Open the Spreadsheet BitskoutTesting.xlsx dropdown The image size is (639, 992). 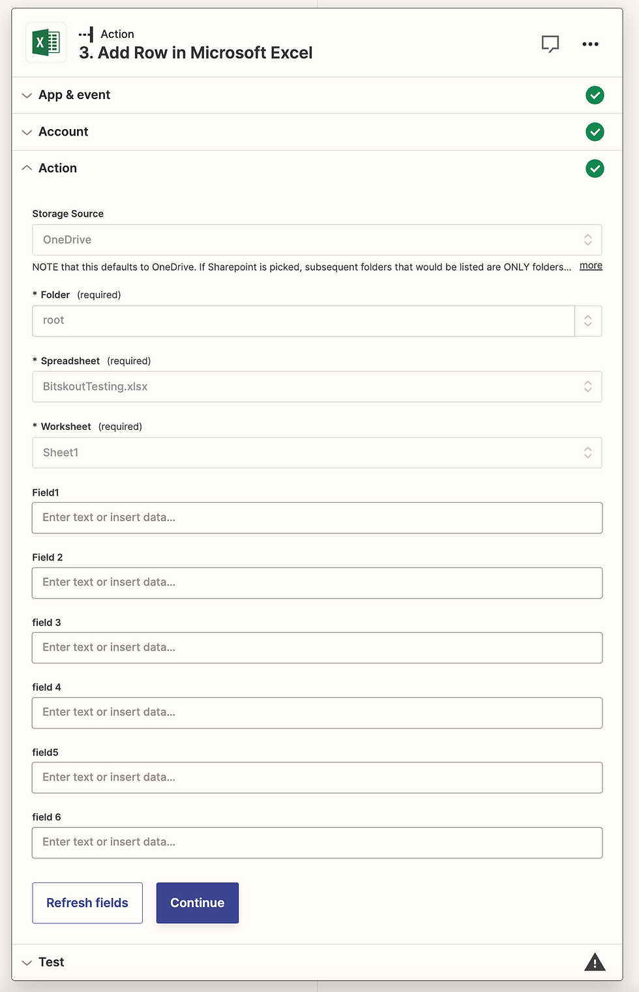pyautogui.click(x=317, y=387)
